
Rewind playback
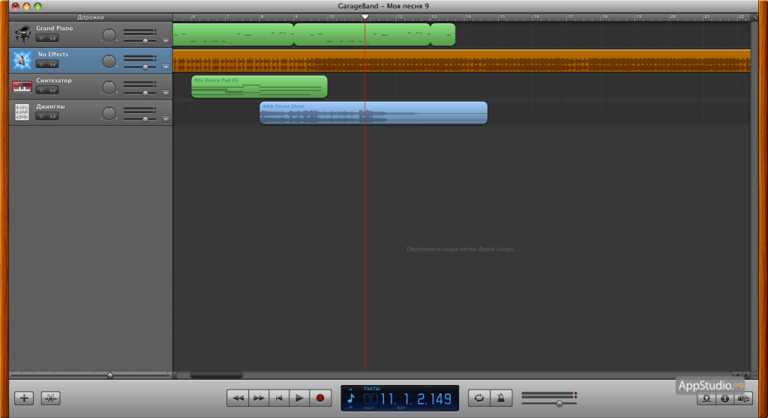pyautogui.click(x=238, y=398)
